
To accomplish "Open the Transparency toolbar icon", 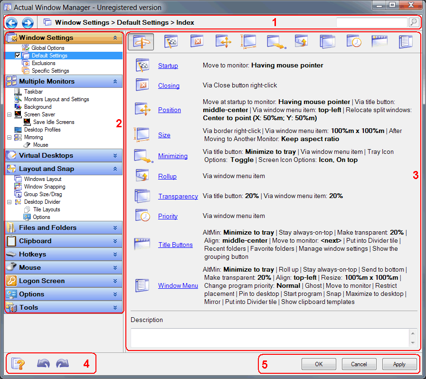I will 327,42.
